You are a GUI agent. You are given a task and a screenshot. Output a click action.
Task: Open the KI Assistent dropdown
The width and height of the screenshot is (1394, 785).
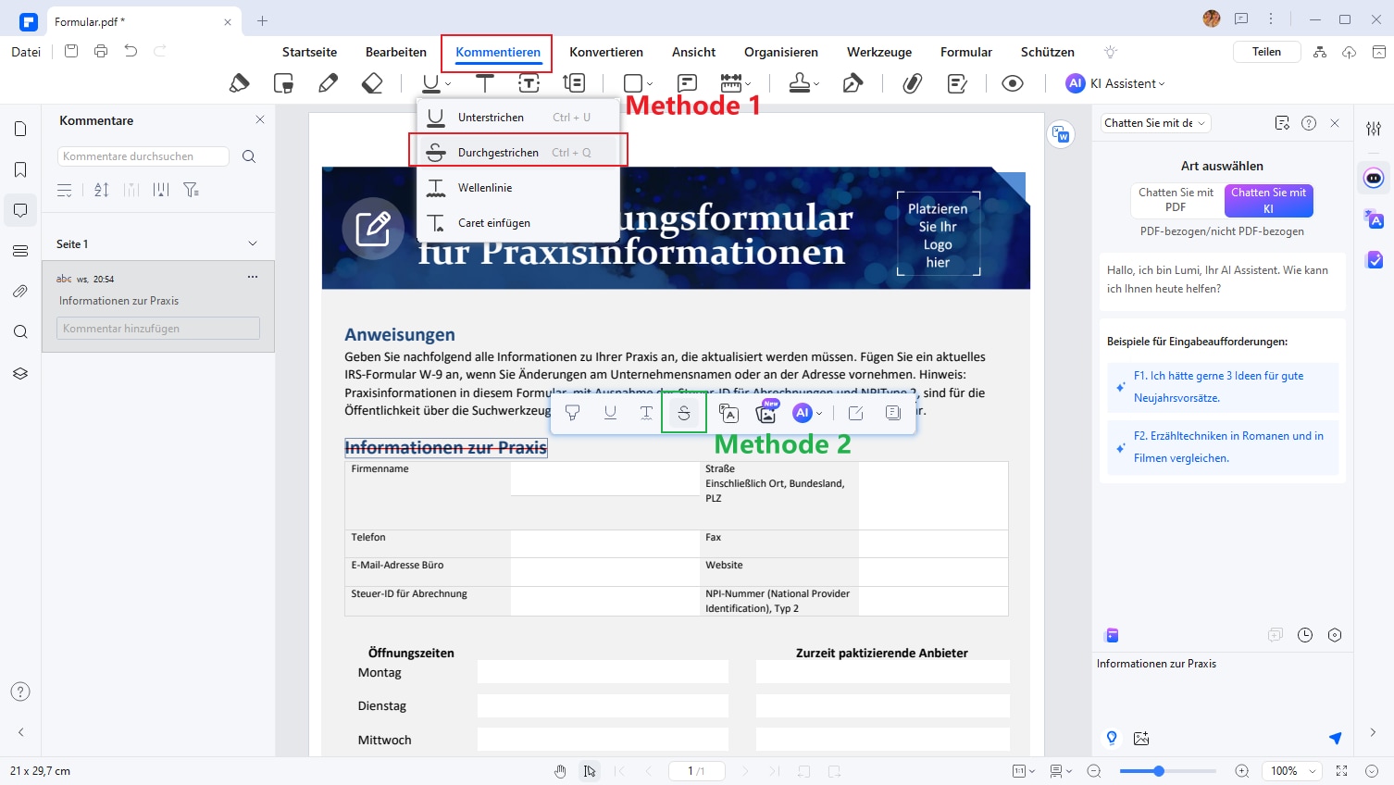1115,83
